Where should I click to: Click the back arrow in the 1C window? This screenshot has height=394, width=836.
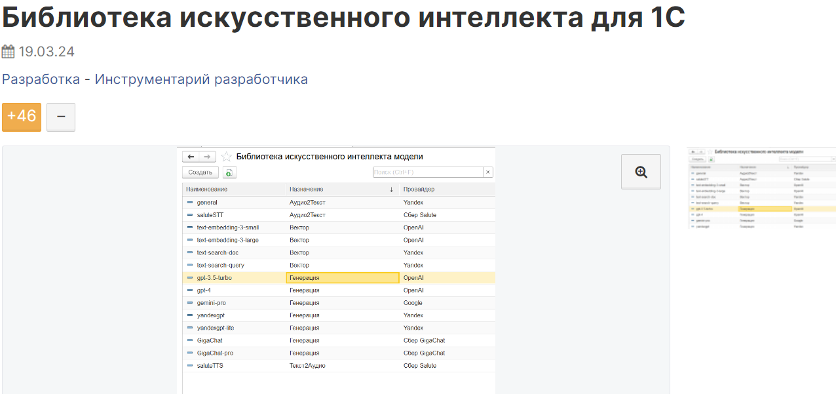click(x=191, y=157)
